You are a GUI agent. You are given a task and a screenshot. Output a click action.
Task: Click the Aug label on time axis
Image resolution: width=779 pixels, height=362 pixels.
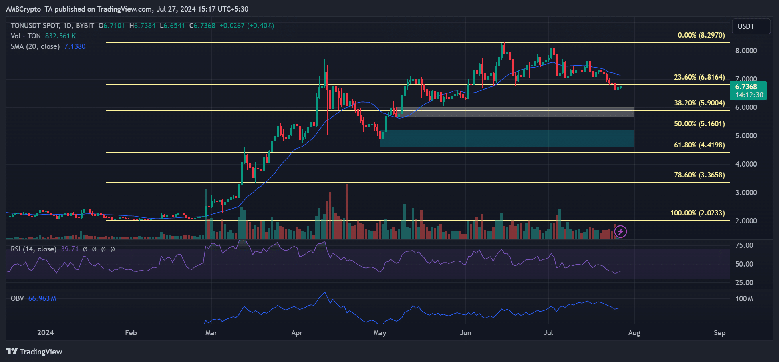click(634, 333)
